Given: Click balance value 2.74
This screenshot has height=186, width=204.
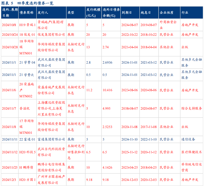Looking at the screenshot, I should tap(105, 47).
